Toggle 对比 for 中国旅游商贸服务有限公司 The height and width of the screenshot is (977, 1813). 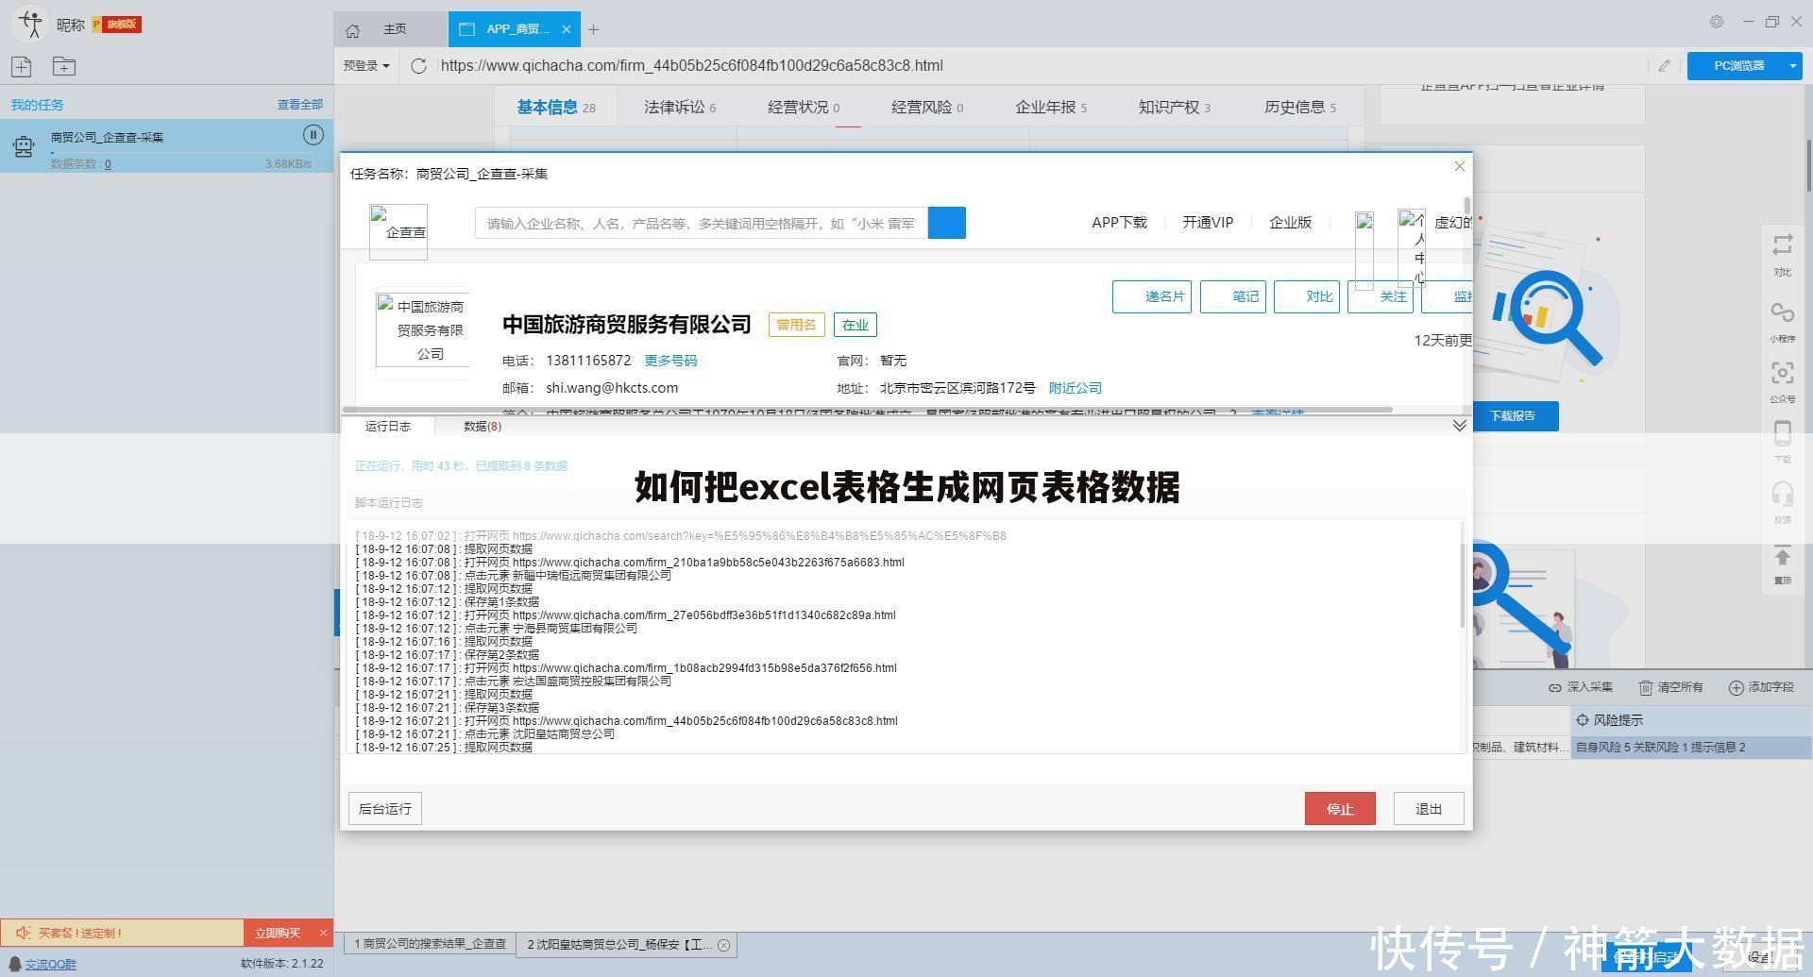(x=1308, y=296)
